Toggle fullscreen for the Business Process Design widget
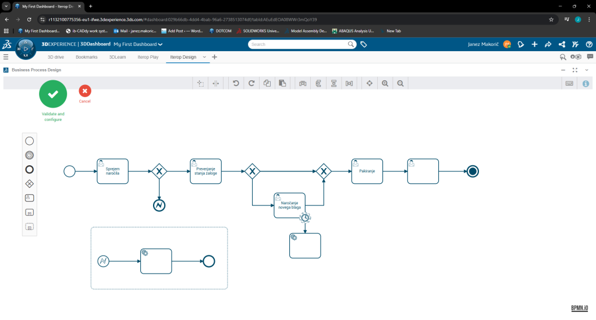 pyautogui.click(x=575, y=70)
